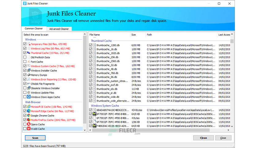
Task: Click the Clean button
Action: click(x=203, y=138)
